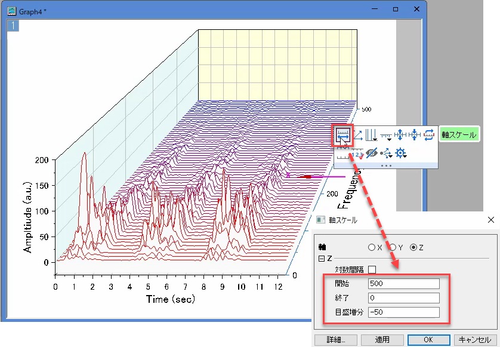Image resolution: width=500 pixels, height=347 pixels.
Task: Open the grid lines dropdown in mini toolbar
Action: tap(371, 135)
